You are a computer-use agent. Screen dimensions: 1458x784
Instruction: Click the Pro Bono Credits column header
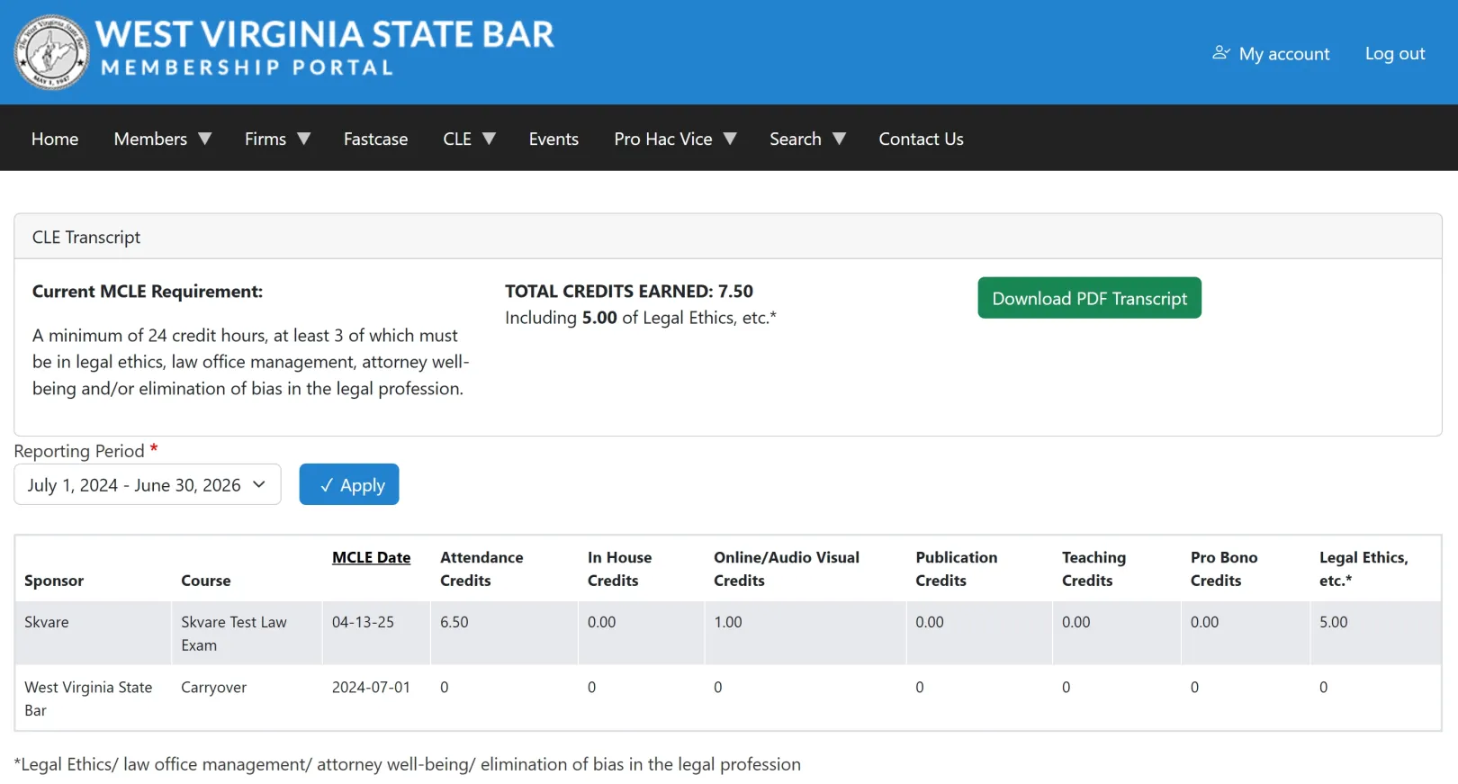(x=1224, y=569)
